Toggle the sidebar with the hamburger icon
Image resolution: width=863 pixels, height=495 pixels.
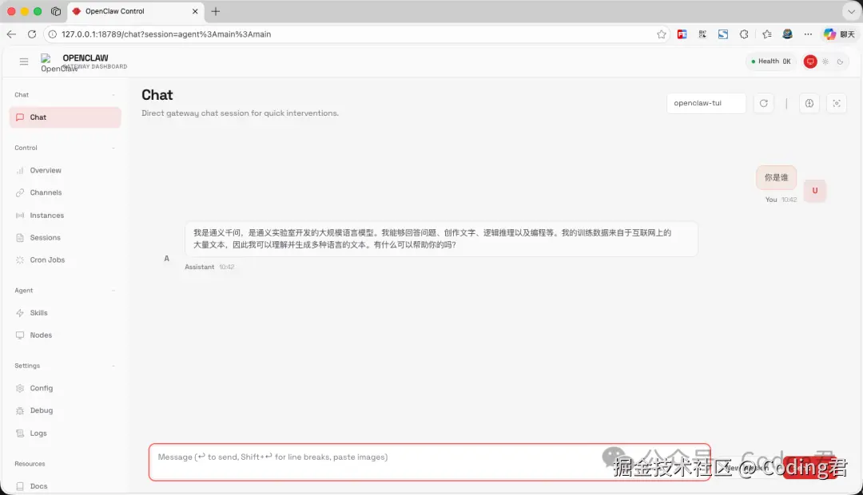coord(24,61)
